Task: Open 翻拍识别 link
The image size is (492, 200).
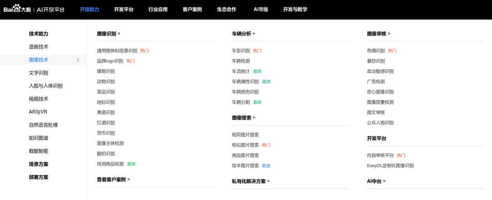Action: tap(106, 154)
